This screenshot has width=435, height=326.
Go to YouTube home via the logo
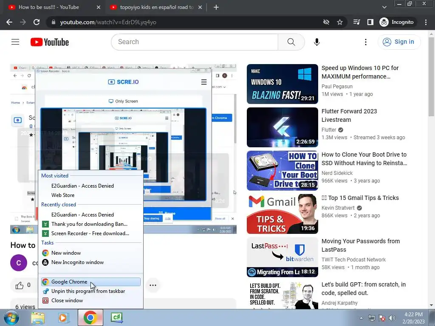(50, 42)
